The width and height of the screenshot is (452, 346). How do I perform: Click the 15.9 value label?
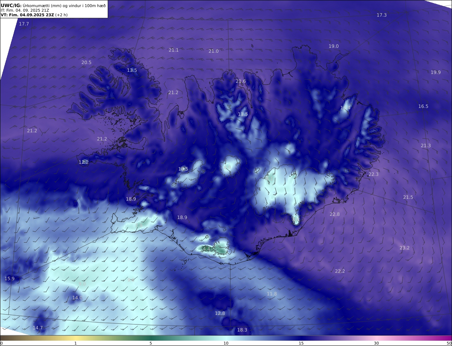click(10, 279)
